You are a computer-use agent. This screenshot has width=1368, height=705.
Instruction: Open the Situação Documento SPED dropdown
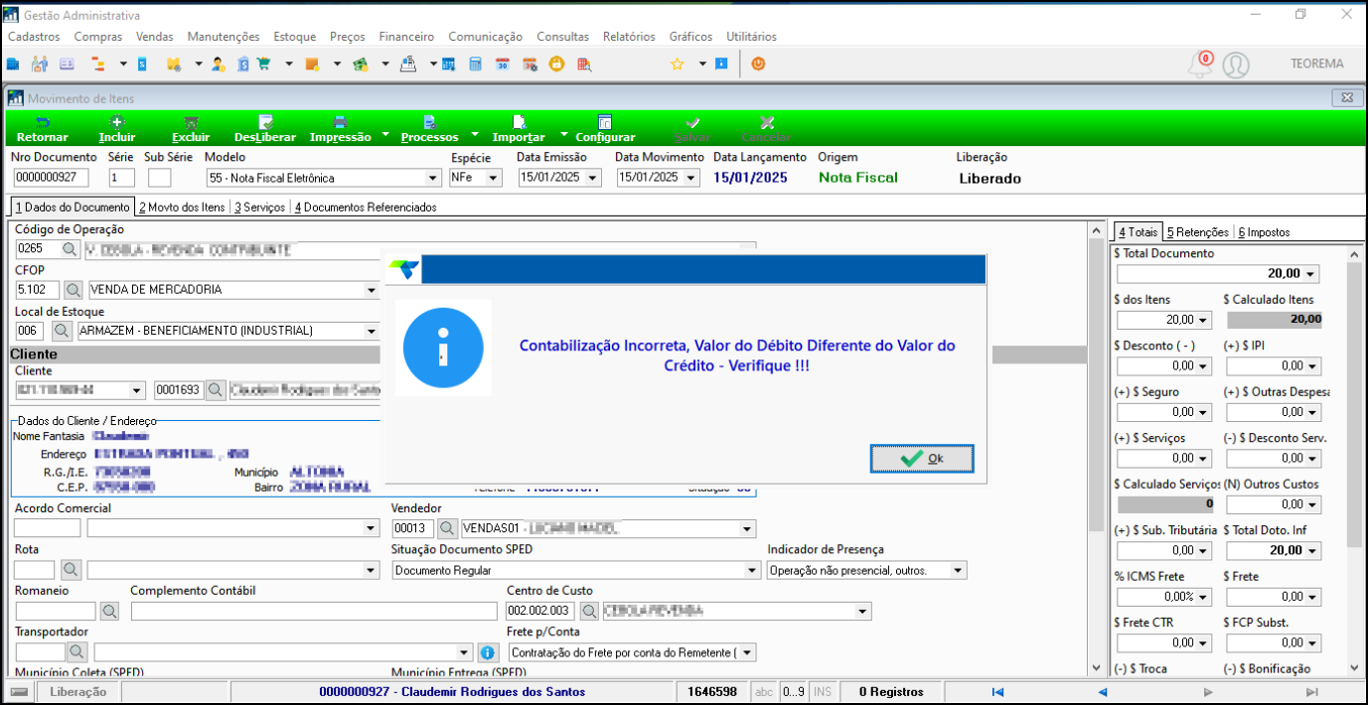752,570
